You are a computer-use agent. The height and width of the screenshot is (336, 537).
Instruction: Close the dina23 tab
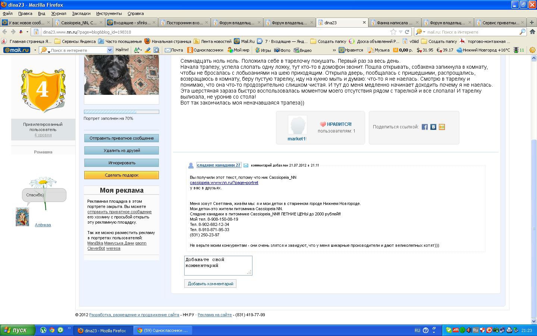(x=364, y=23)
